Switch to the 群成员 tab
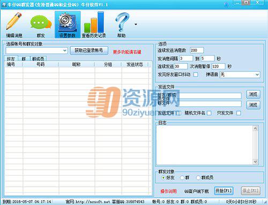 38,59
